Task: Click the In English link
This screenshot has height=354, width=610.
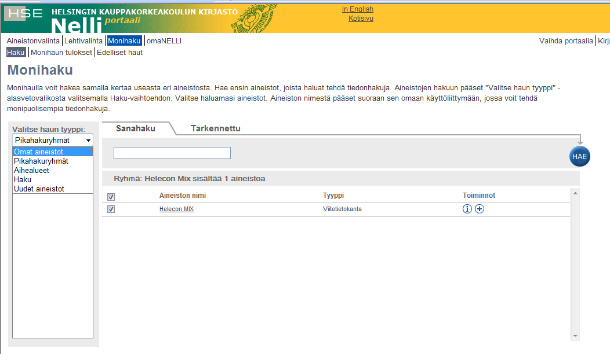Action: (x=358, y=9)
